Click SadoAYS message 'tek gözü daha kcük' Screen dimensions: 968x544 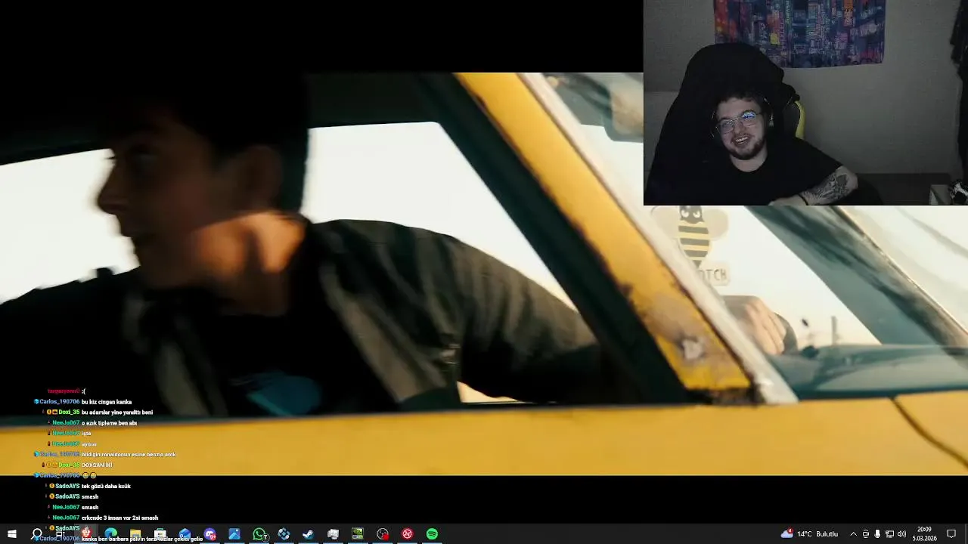click(x=106, y=486)
